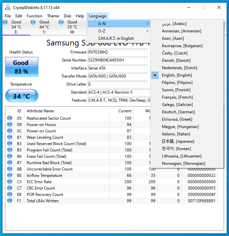This screenshot has height=236, width=229.
Task: Open the Edit menu
Action: (19, 16)
